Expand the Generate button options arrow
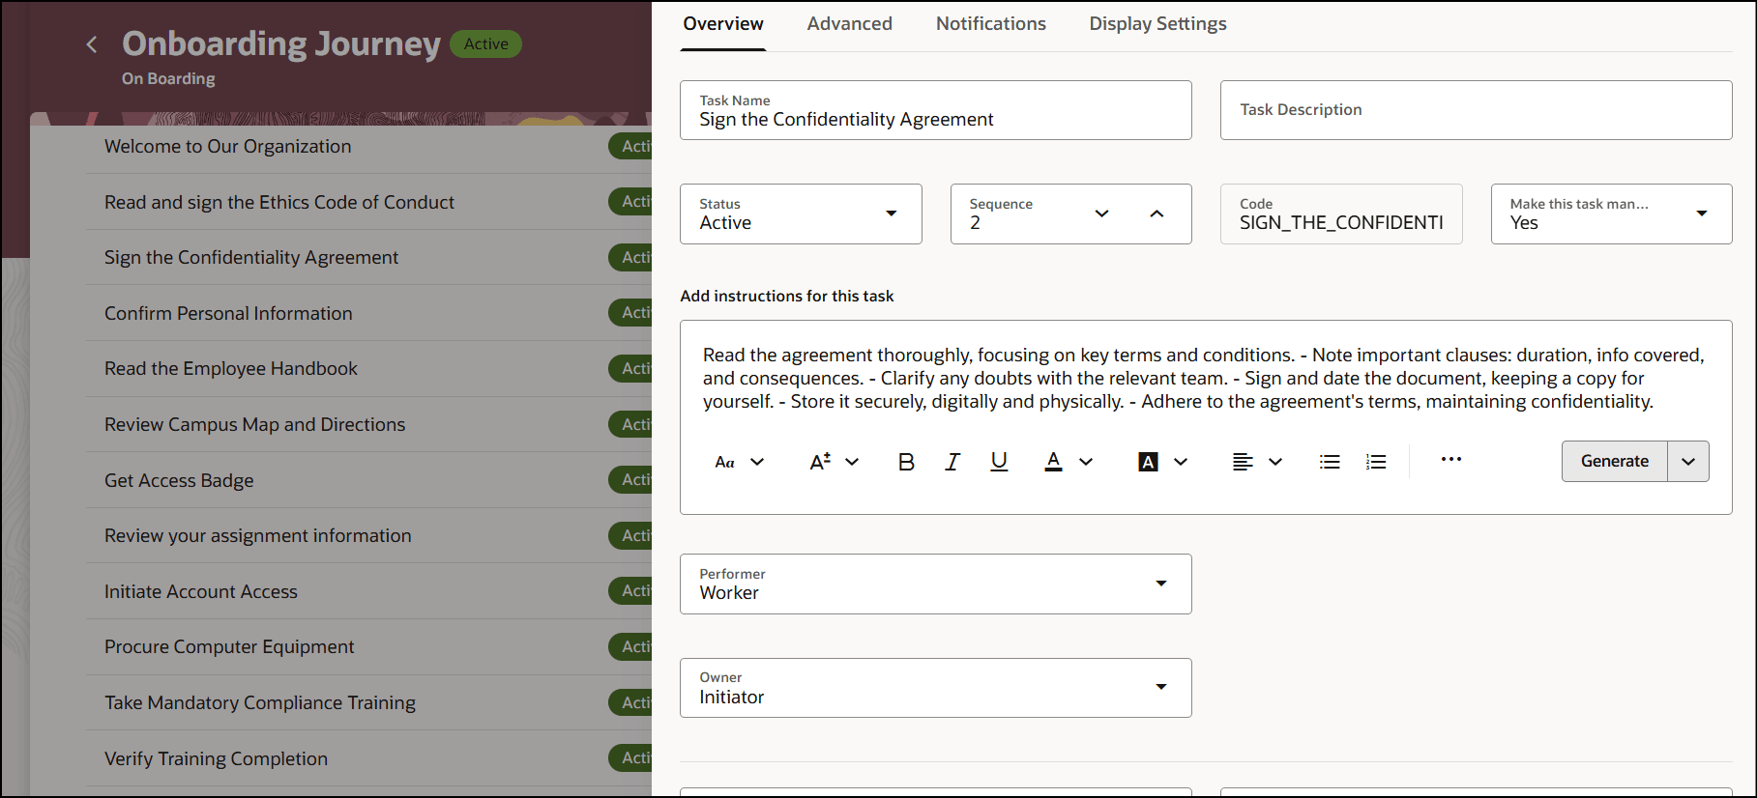 (x=1688, y=462)
